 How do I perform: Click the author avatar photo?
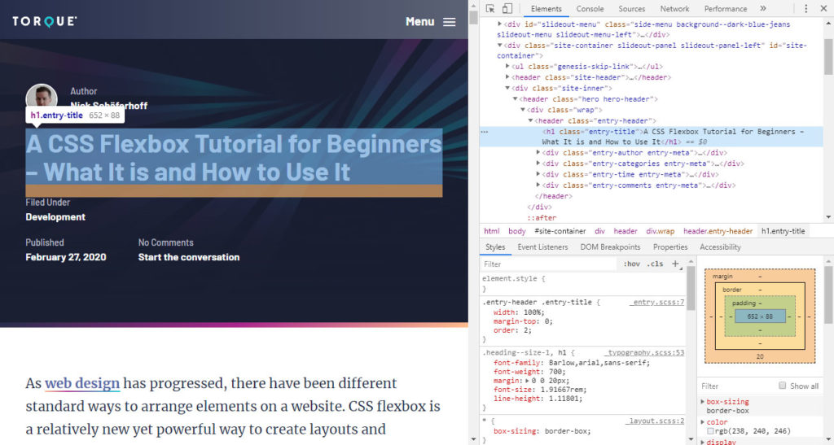point(42,97)
